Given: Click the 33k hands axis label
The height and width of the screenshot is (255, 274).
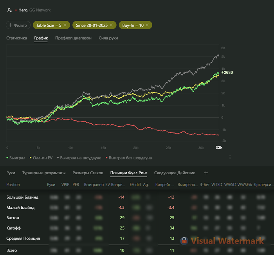Looking at the screenshot, I should coord(219,147).
